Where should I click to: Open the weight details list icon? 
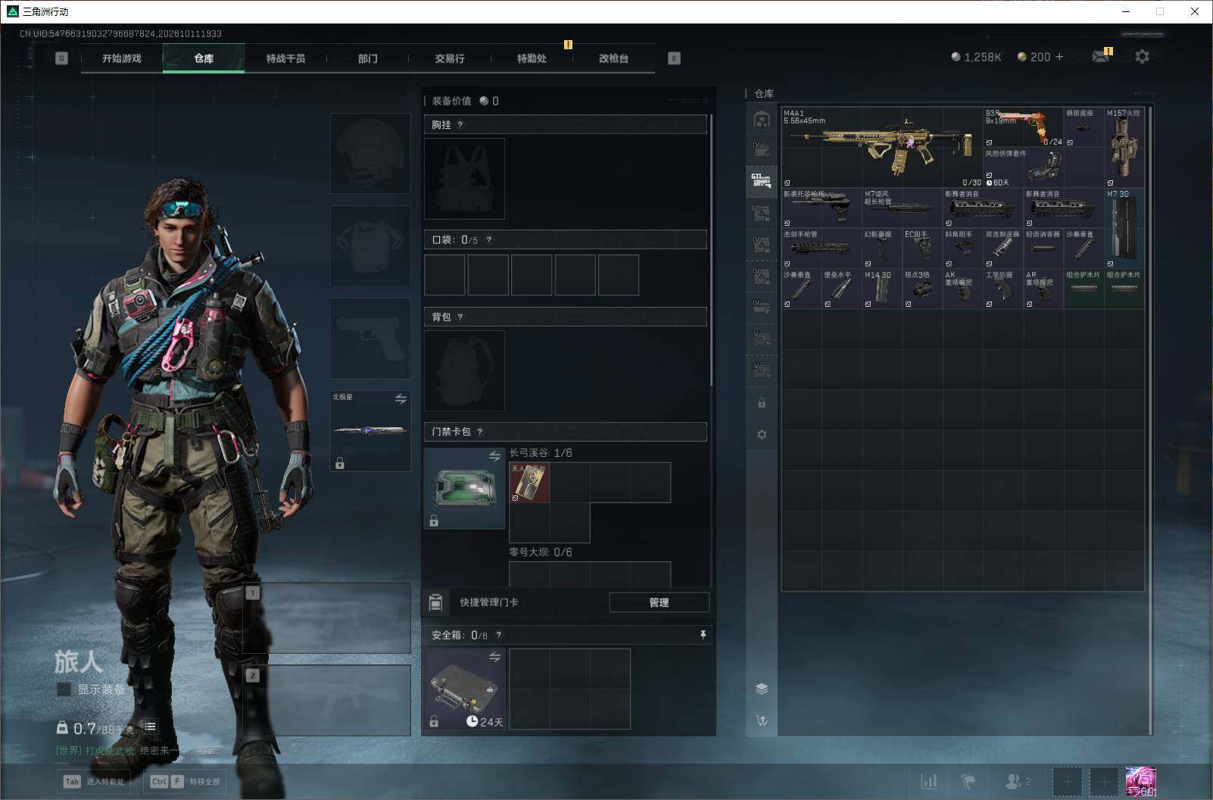pos(151,727)
